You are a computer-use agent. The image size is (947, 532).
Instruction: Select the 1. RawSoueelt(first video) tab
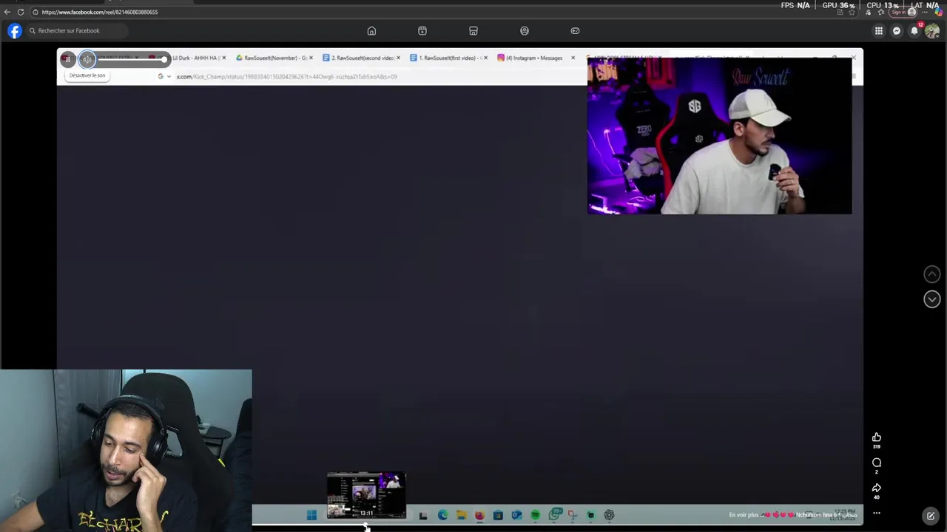[x=449, y=58]
